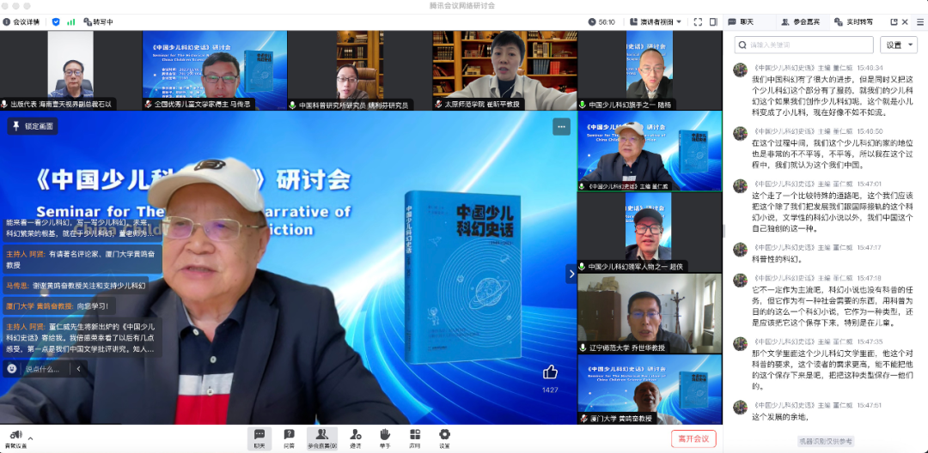The width and height of the screenshot is (928, 453).
Task: Open the 参会嘉宾 participants toolbar icon
Action: (x=322, y=438)
